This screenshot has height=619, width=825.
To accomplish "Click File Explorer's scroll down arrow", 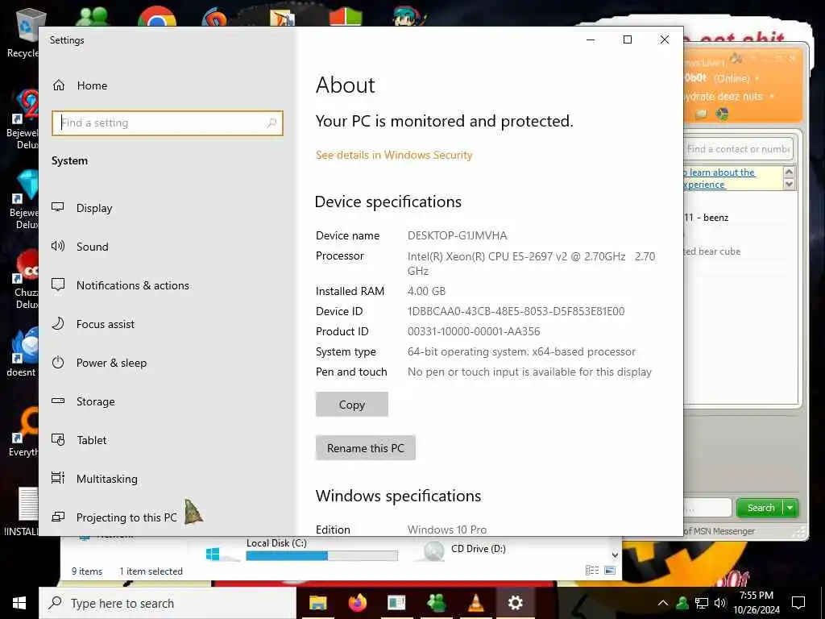I will click(x=615, y=555).
